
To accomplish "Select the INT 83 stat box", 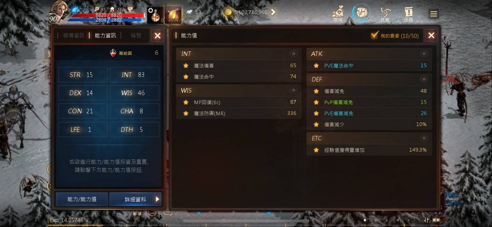I will [x=135, y=75].
